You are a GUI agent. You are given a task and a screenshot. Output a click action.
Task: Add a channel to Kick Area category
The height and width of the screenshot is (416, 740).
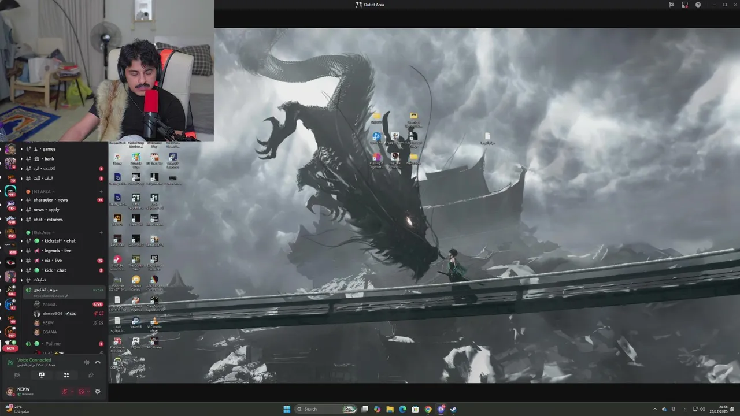tap(101, 233)
